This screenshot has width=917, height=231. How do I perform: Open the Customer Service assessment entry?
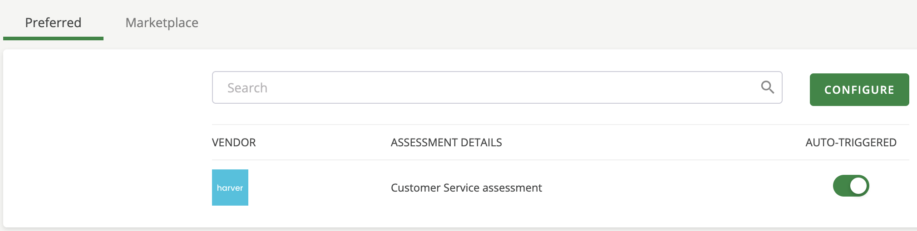(466, 188)
